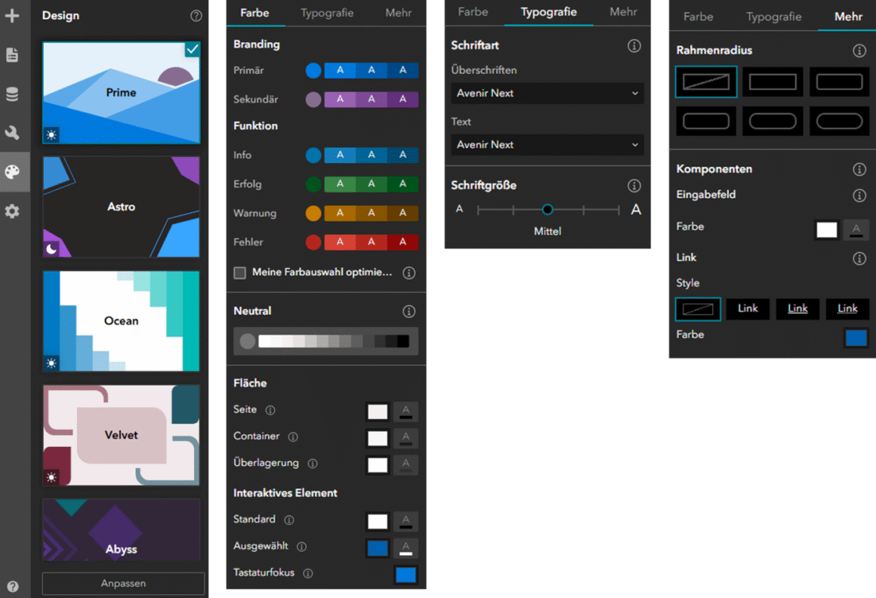Select the fully rounded pill Rahmenradius option
This screenshot has width=876, height=598.
point(839,121)
